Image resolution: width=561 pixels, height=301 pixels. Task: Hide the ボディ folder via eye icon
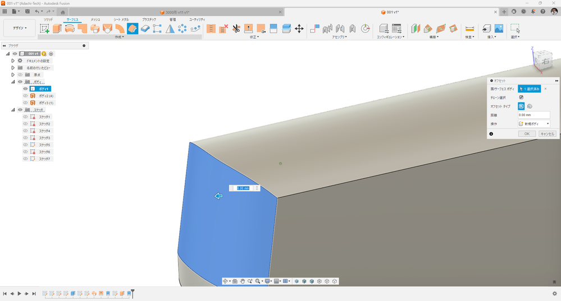[x=20, y=82]
